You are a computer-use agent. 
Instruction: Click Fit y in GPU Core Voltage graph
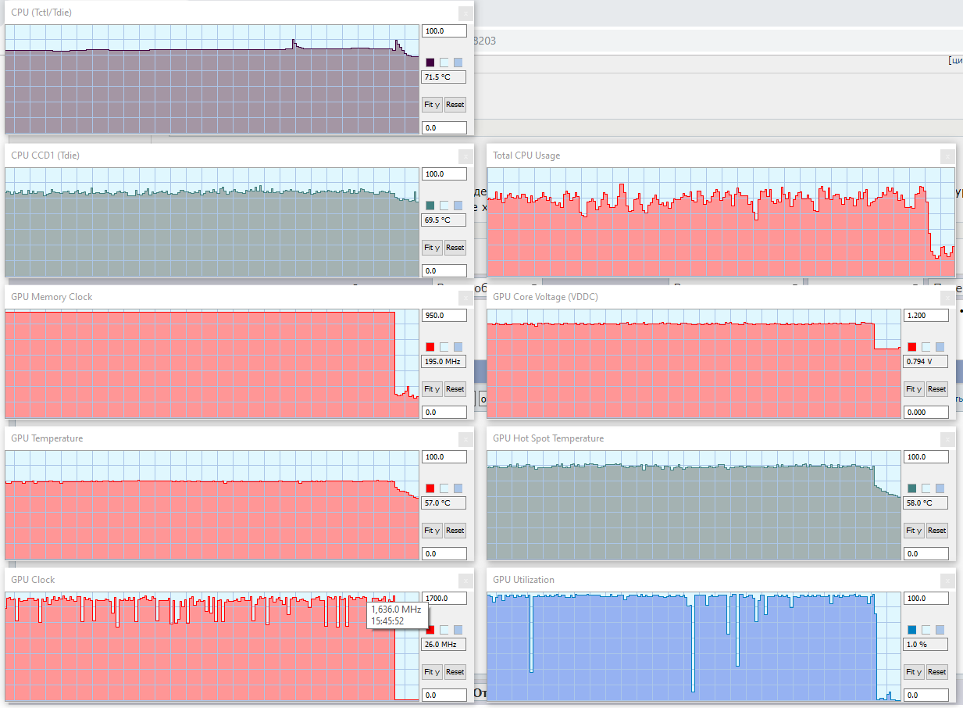pos(914,388)
